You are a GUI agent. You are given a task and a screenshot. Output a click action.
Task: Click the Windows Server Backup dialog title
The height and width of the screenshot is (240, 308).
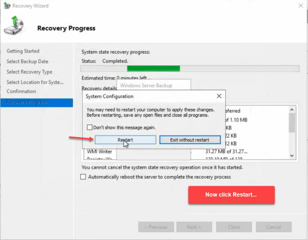[x=146, y=86]
